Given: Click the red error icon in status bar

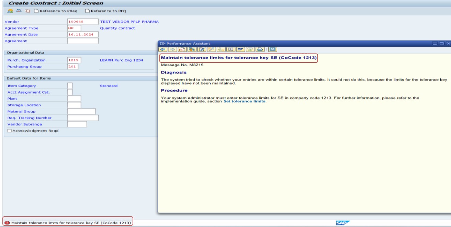Looking at the screenshot, I should coord(8,223).
